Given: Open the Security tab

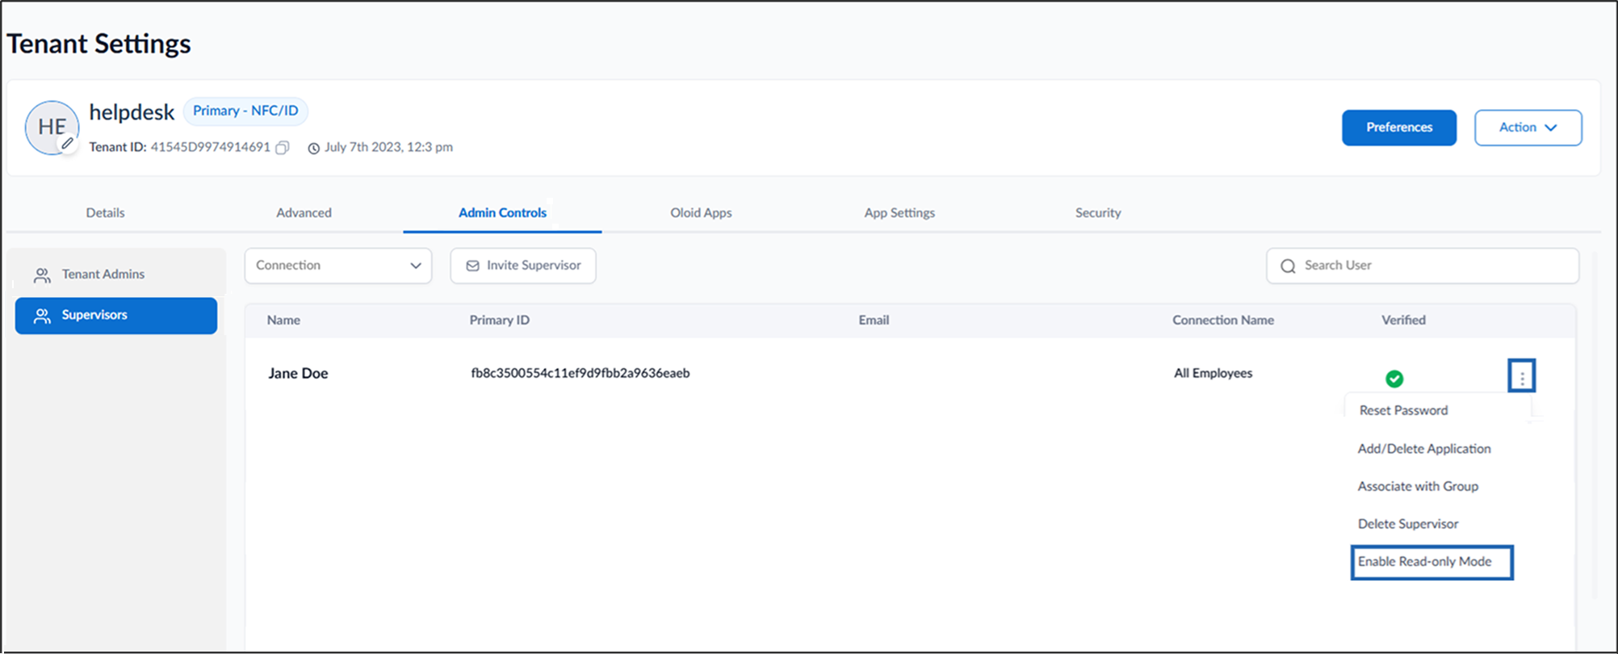Looking at the screenshot, I should (x=1098, y=213).
